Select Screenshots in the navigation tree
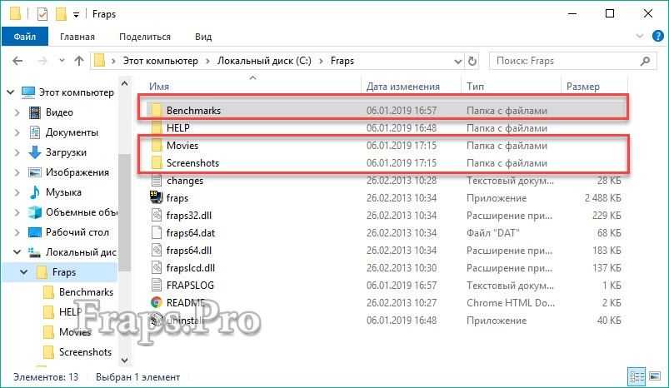The image size is (669, 388). pyautogui.click(x=85, y=352)
